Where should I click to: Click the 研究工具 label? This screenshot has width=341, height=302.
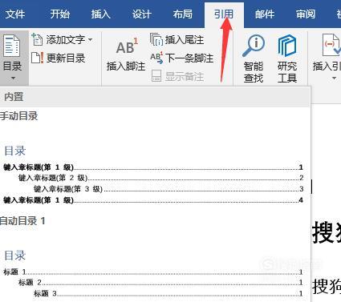(x=287, y=72)
